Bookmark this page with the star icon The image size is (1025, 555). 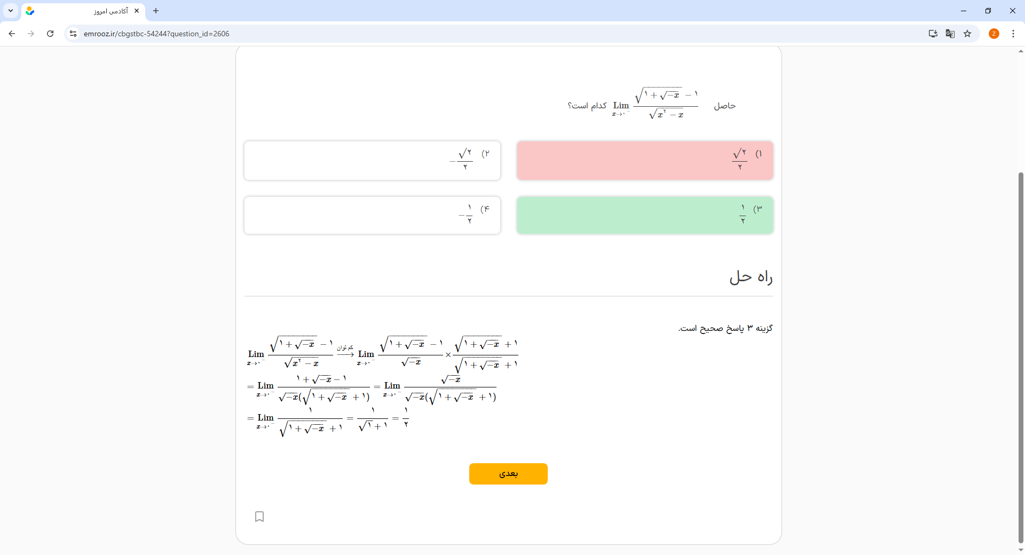point(967,34)
